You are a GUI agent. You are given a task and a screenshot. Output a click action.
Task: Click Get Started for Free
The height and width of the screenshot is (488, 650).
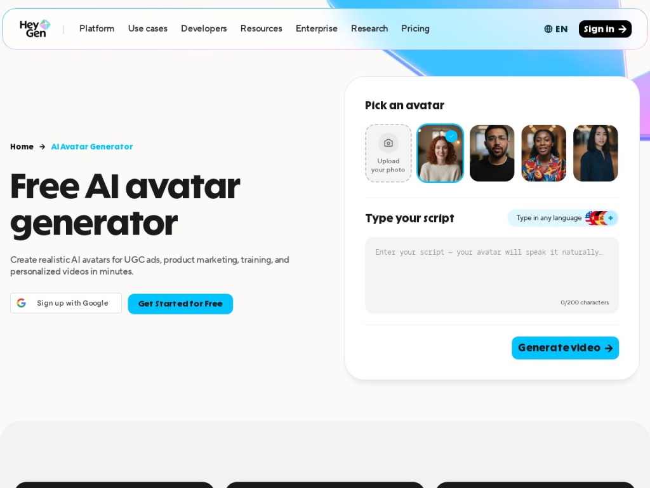[180, 304]
